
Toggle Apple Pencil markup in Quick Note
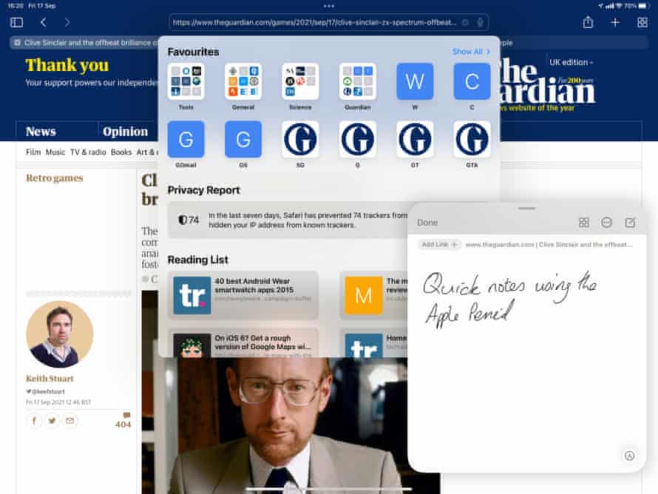pos(629,456)
